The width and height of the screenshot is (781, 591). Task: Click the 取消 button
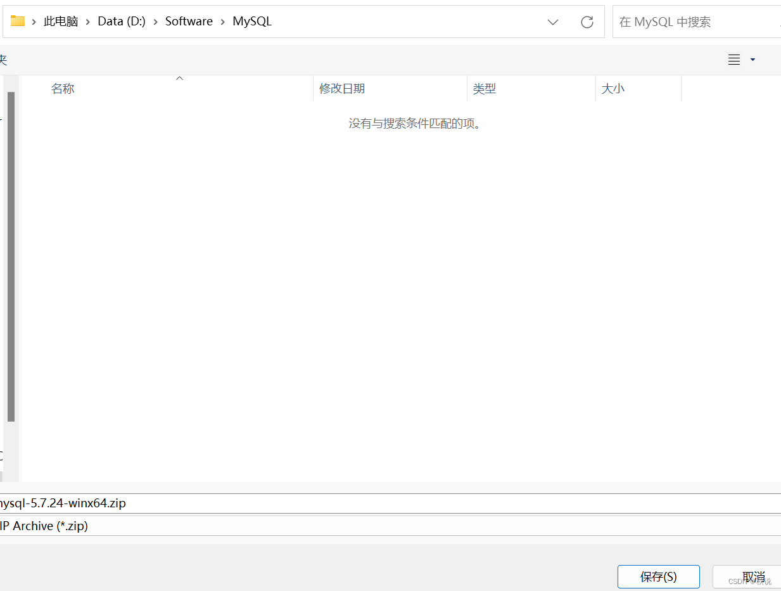pos(753,576)
